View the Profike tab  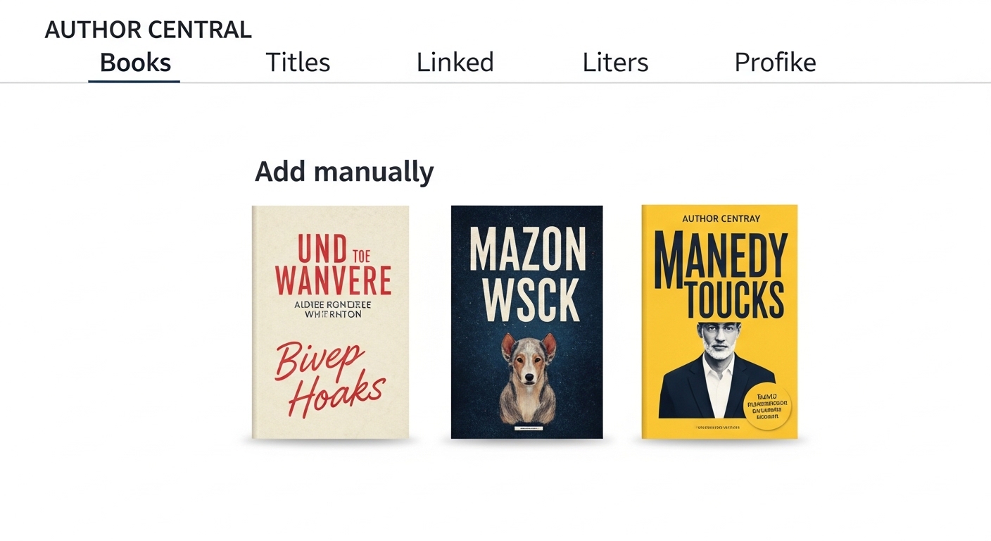click(x=775, y=62)
